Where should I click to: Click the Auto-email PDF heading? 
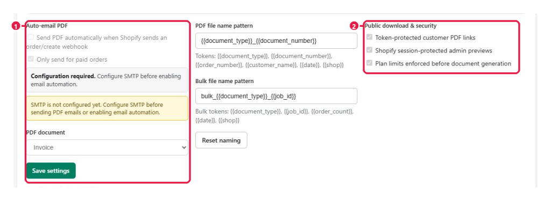(x=47, y=26)
